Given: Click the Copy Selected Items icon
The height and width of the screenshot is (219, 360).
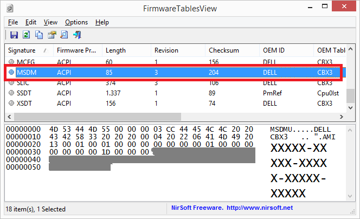Looking at the screenshot, I should tap(39, 35).
